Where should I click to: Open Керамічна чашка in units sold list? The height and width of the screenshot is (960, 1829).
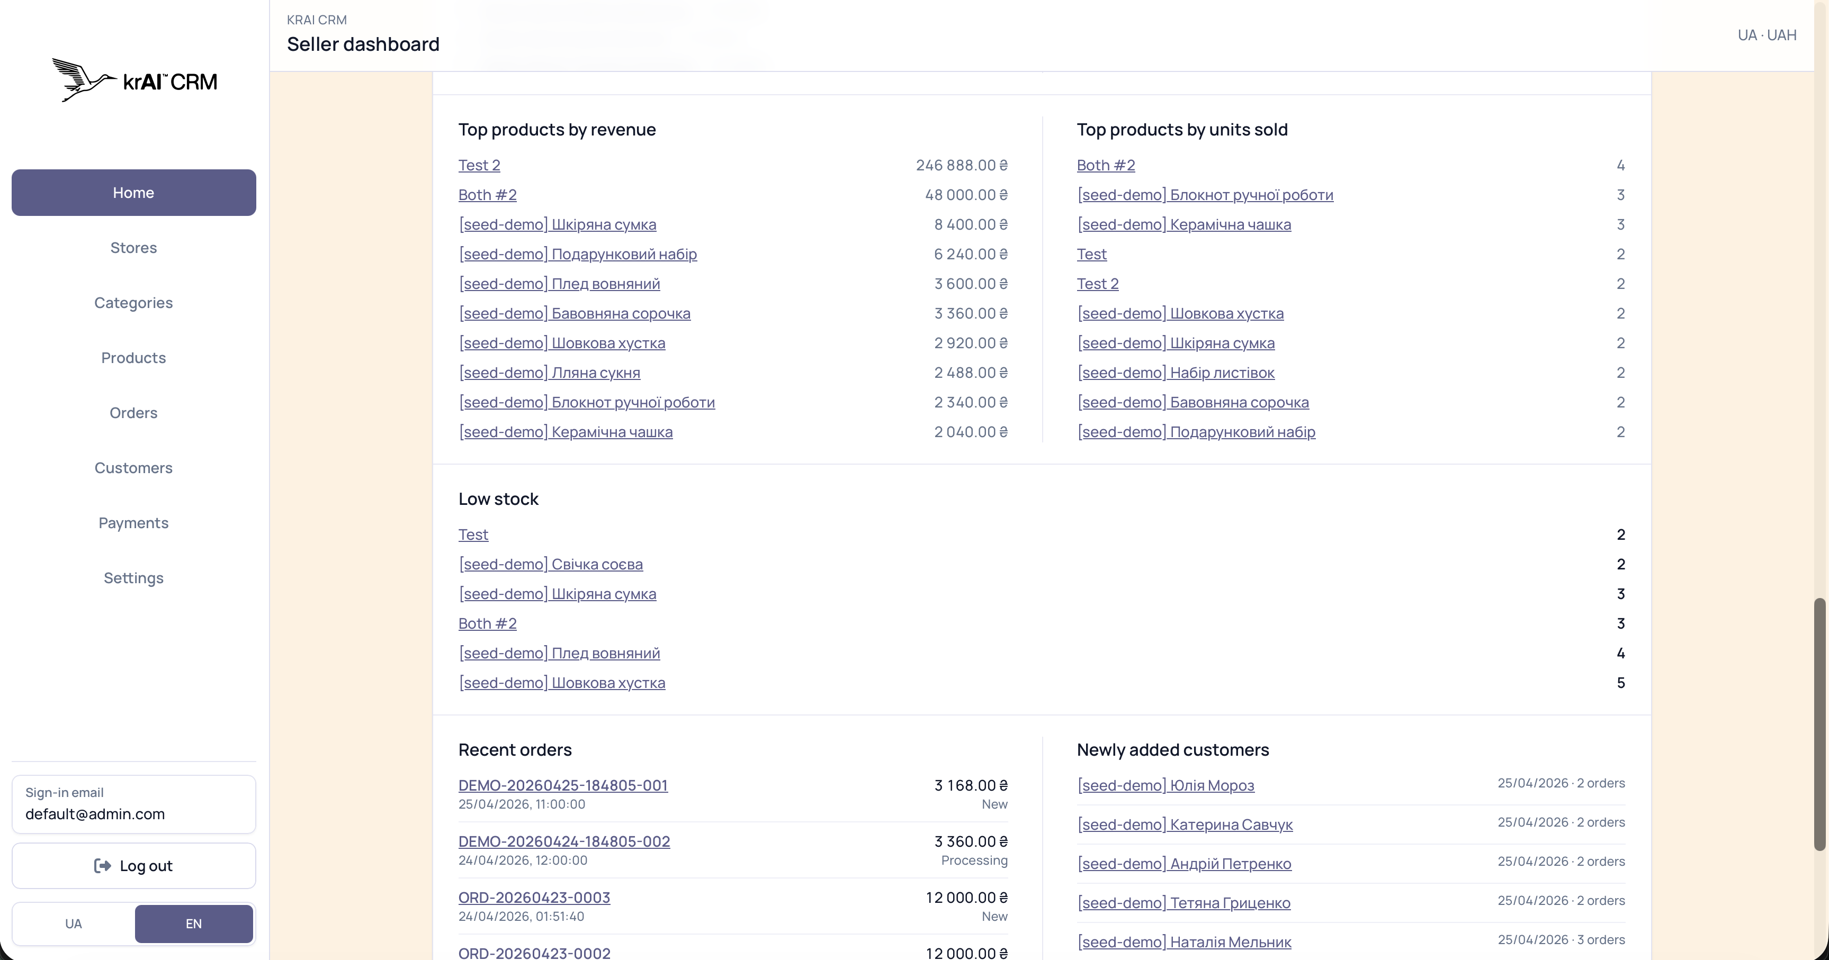coord(1184,224)
